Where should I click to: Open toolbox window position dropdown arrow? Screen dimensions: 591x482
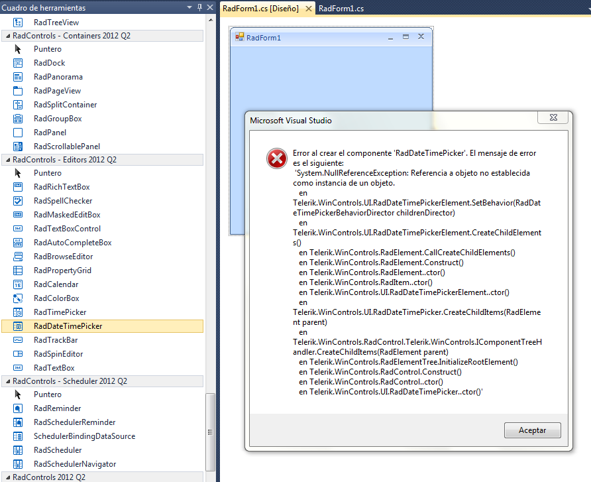[x=189, y=7]
